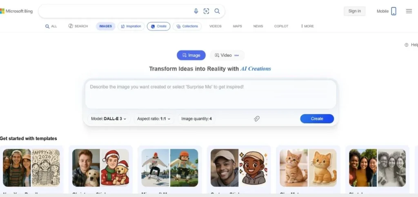Go to the VIDEOS tab

coord(216,26)
